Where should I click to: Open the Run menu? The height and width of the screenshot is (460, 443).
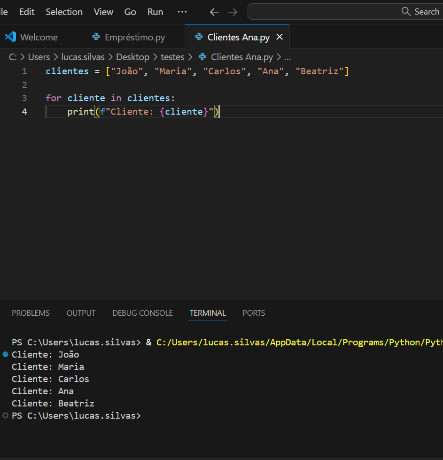[x=155, y=12]
